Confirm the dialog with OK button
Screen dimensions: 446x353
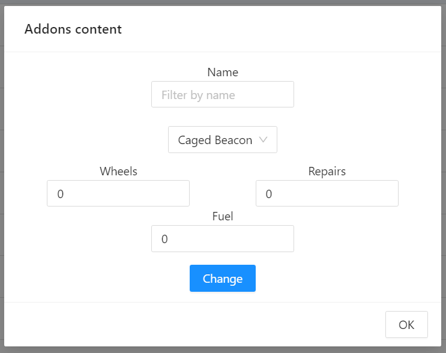click(x=406, y=325)
